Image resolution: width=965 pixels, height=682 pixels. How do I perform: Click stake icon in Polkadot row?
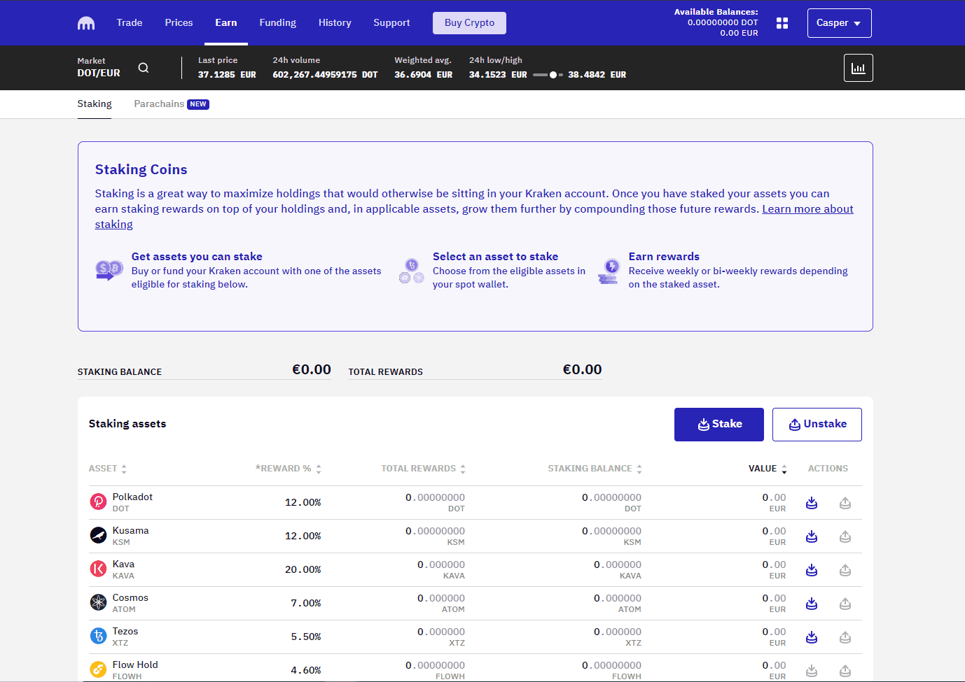[x=812, y=503]
